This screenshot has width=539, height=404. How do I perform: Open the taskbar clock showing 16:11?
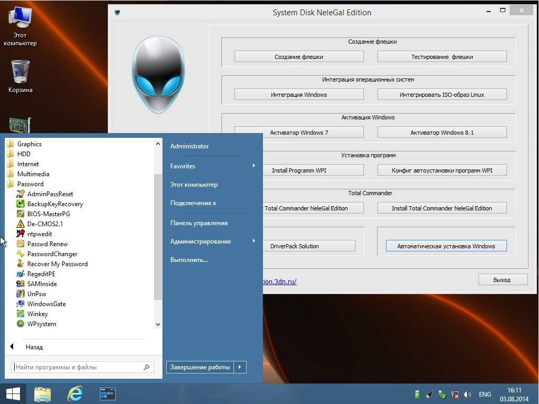514,395
